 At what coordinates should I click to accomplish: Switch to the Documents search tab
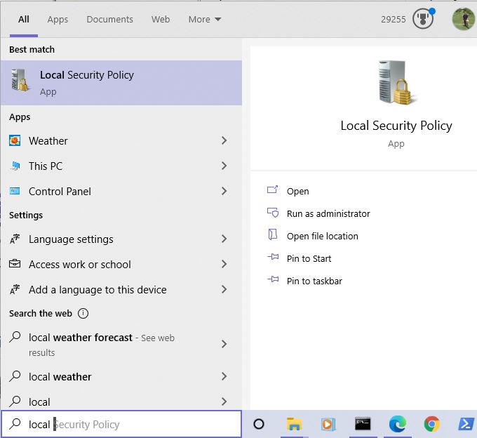point(110,19)
